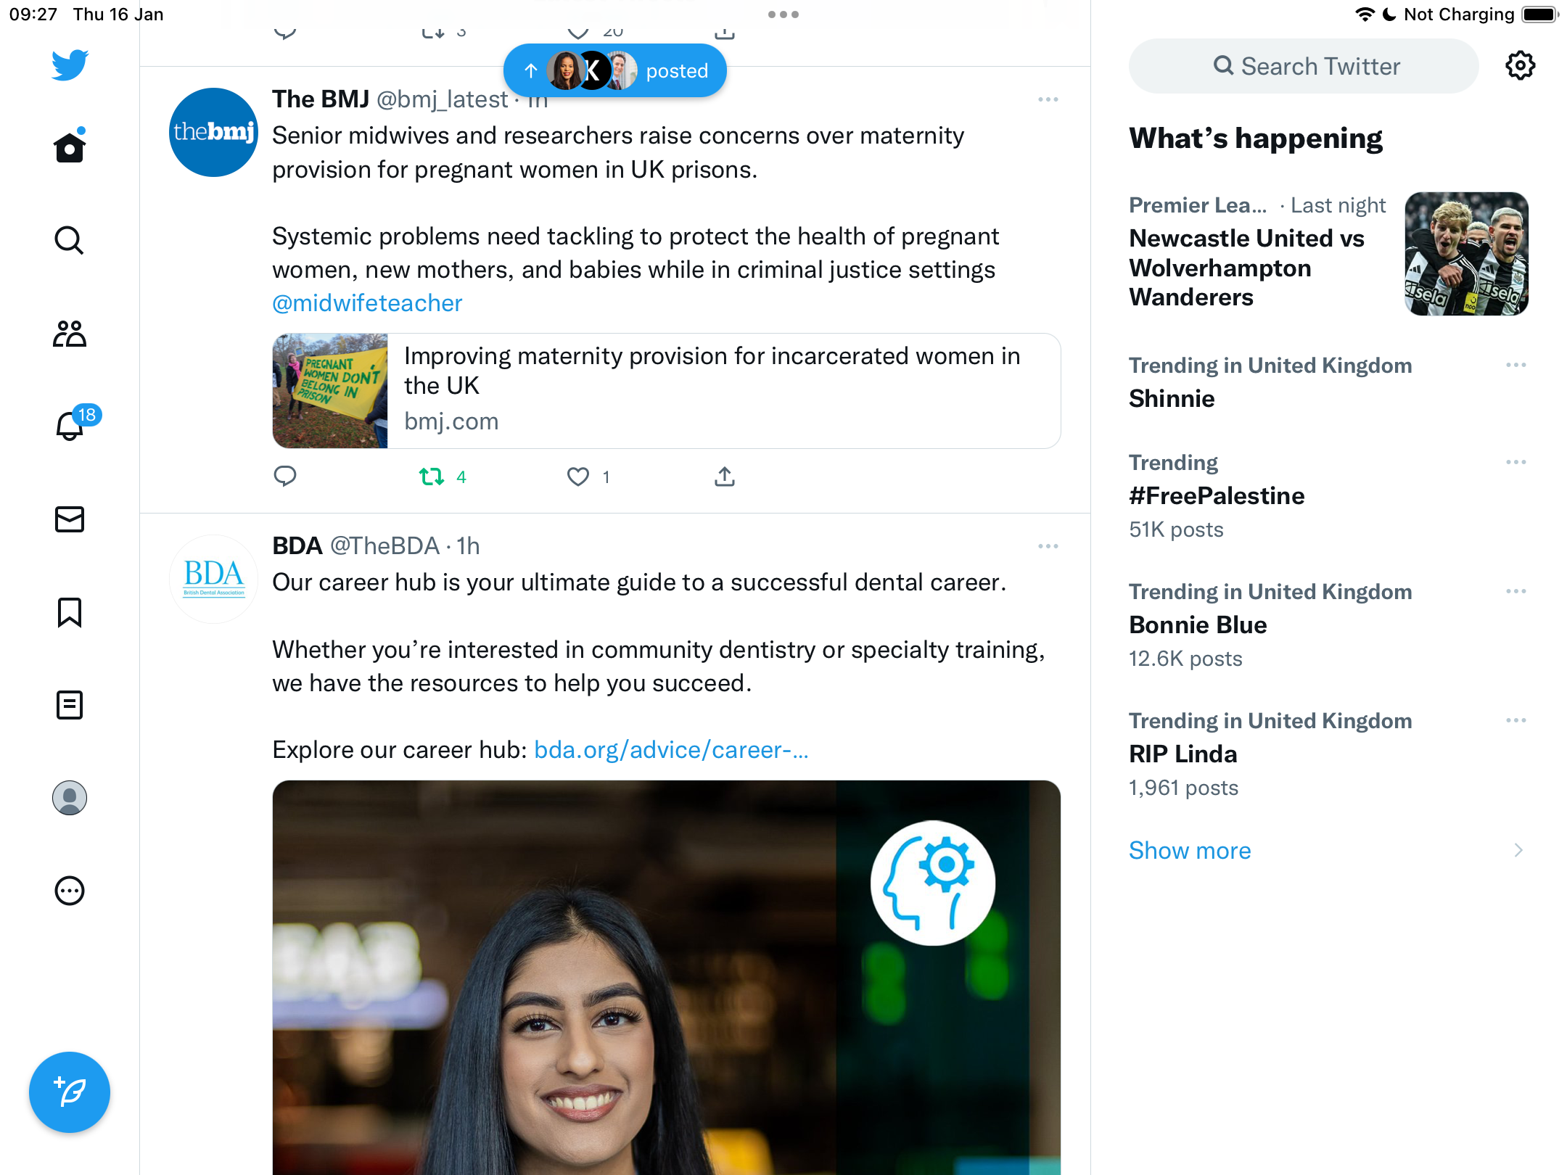Open the Home timeline icon

(70, 147)
